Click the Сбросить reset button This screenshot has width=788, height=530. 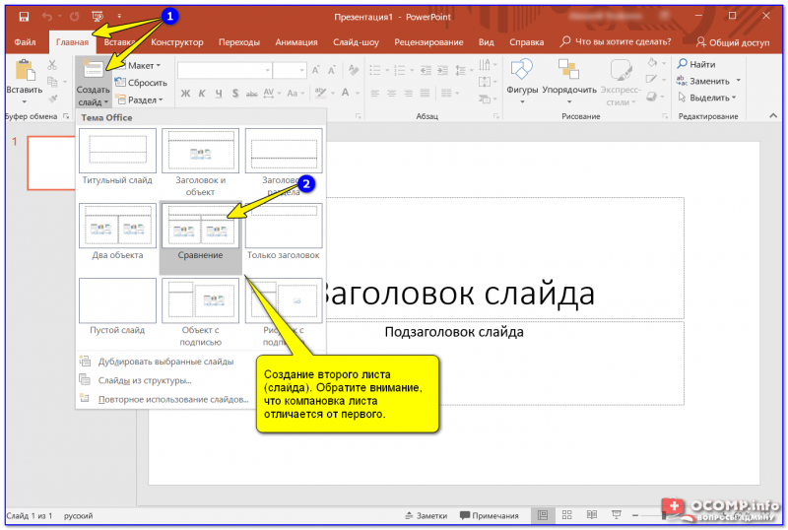coord(141,83)
